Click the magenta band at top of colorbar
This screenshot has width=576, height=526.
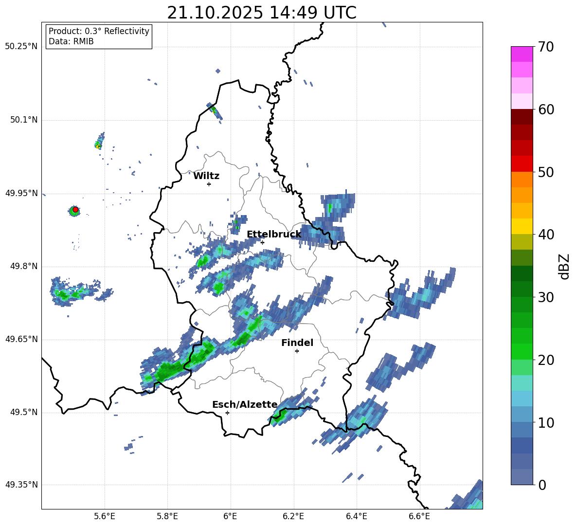click(x=522, y=54)
